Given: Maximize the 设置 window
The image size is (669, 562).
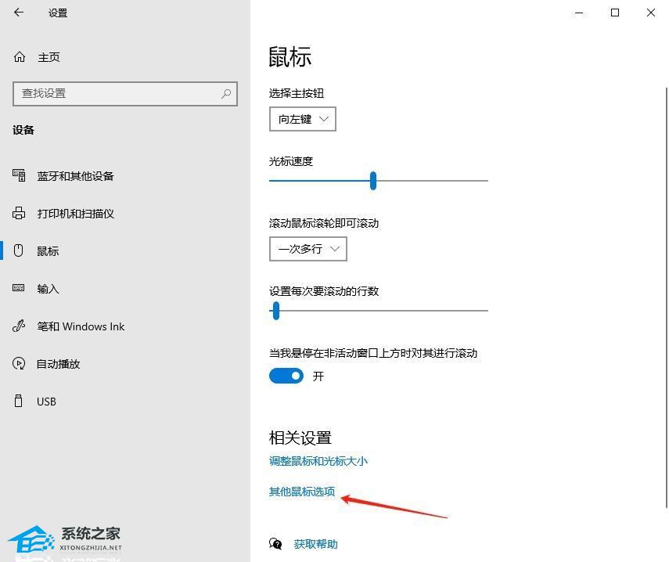Looking at the screenshot, I should click(615, 13).
